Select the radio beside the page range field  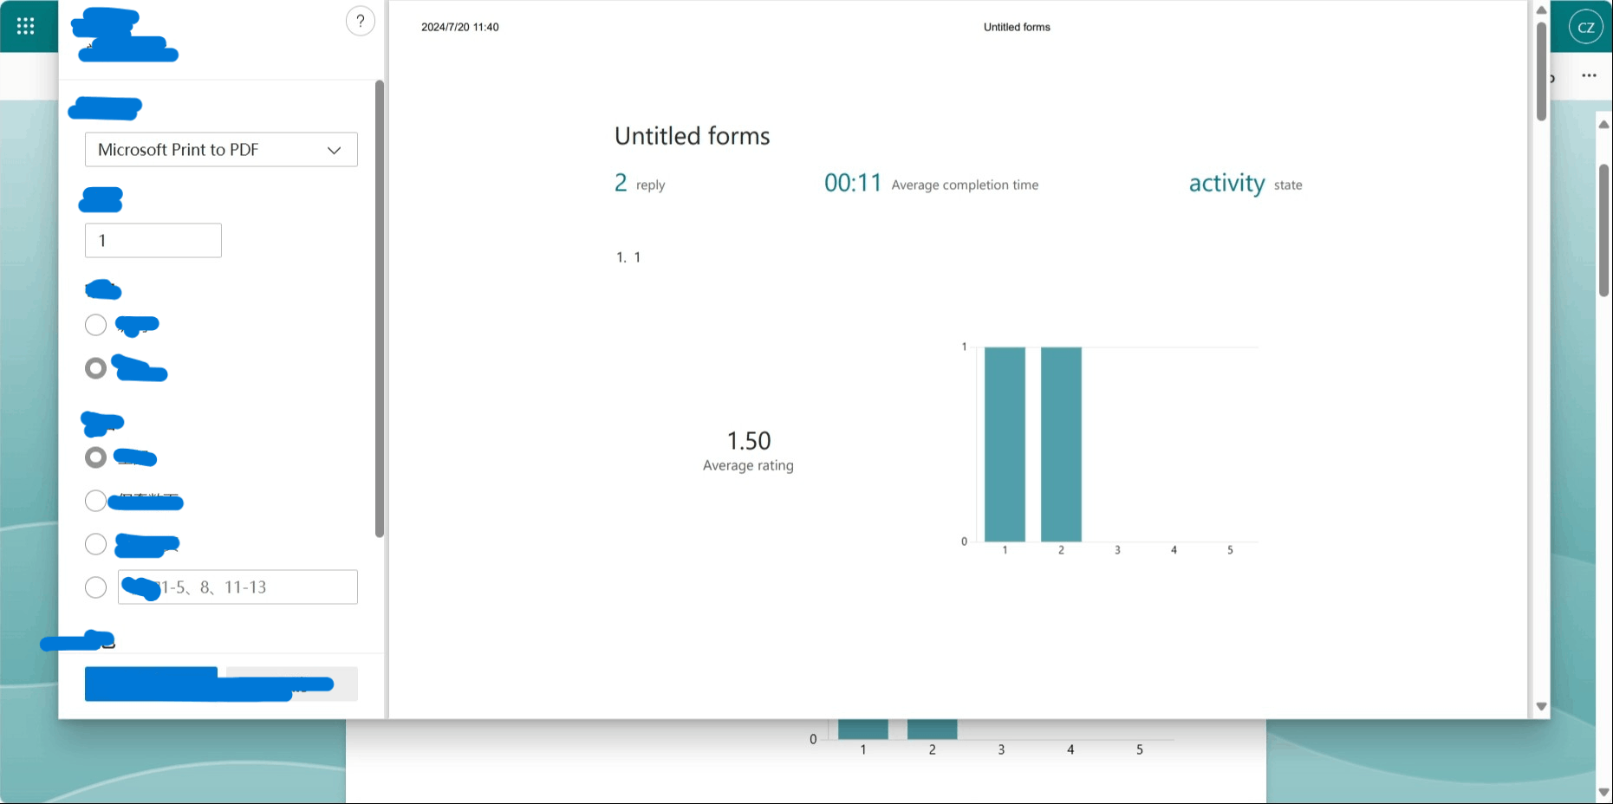[x=95, y=587]
